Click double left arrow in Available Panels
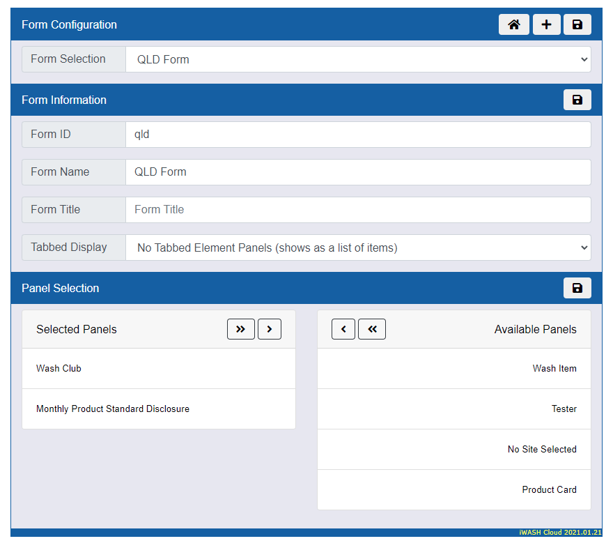This screenshot has height=541, width=613. [x=372, y=329]
